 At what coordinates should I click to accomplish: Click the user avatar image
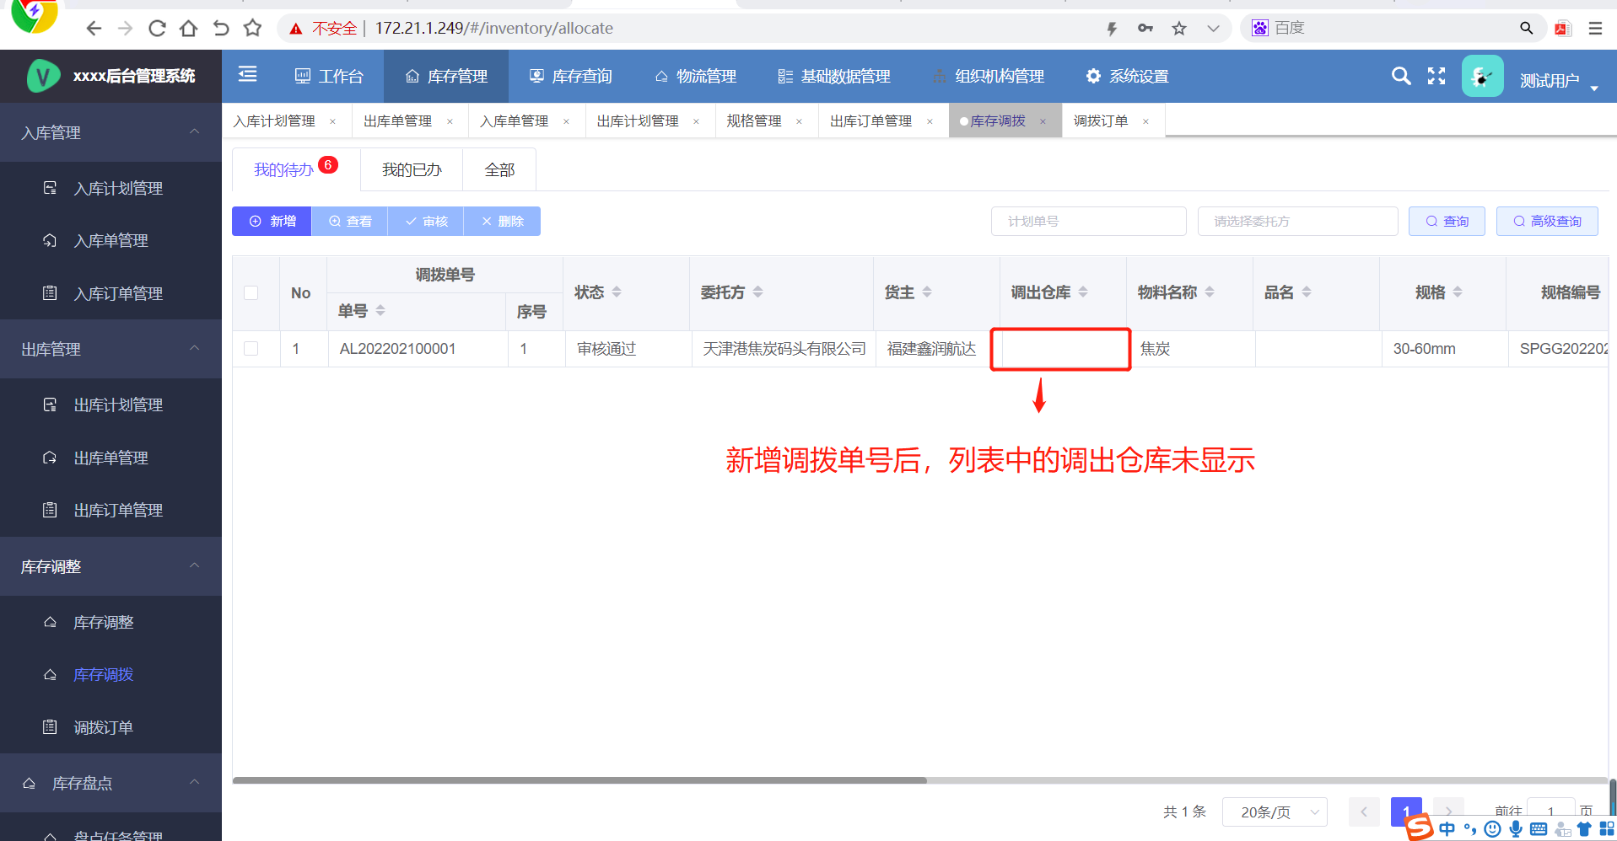tap(1483, 77)
